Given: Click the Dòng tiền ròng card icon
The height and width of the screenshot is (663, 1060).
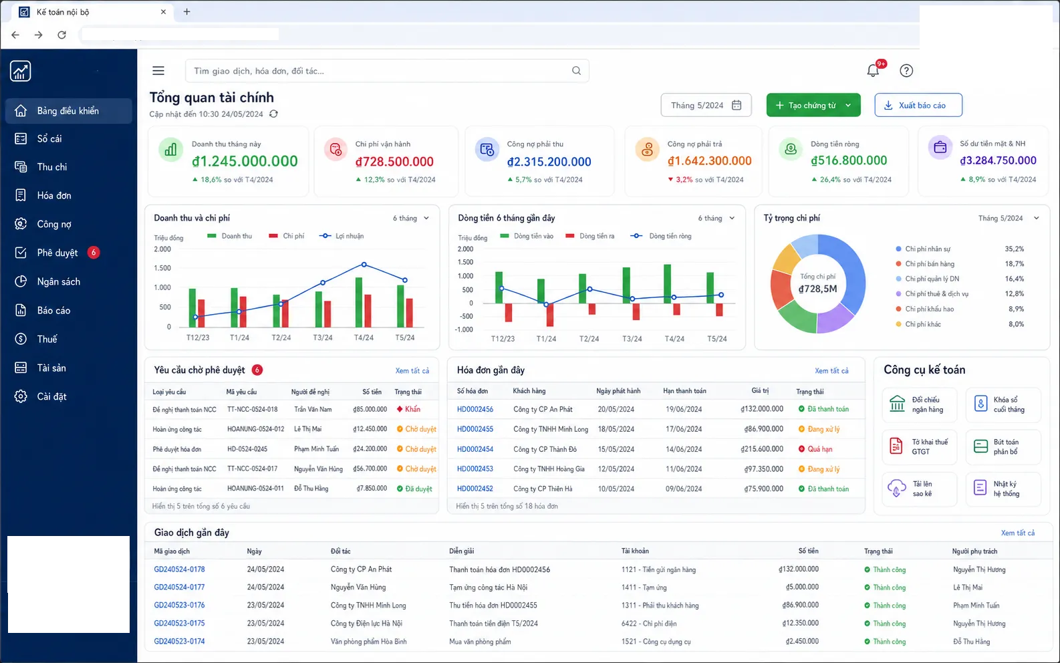Looking at the screenshot, I should [791, 149].
